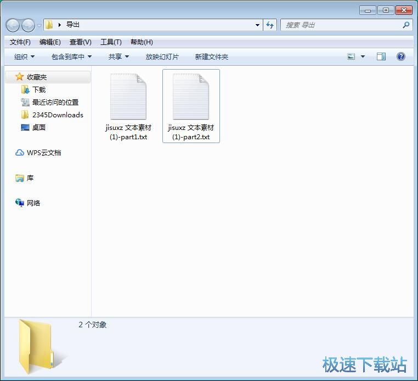418x381 pixels.
Task: Select 库 in navigation pane
Action: [30, 178]
